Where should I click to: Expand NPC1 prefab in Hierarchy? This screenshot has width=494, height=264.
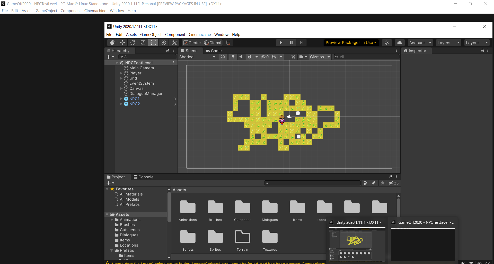click(x=121, y=99)
